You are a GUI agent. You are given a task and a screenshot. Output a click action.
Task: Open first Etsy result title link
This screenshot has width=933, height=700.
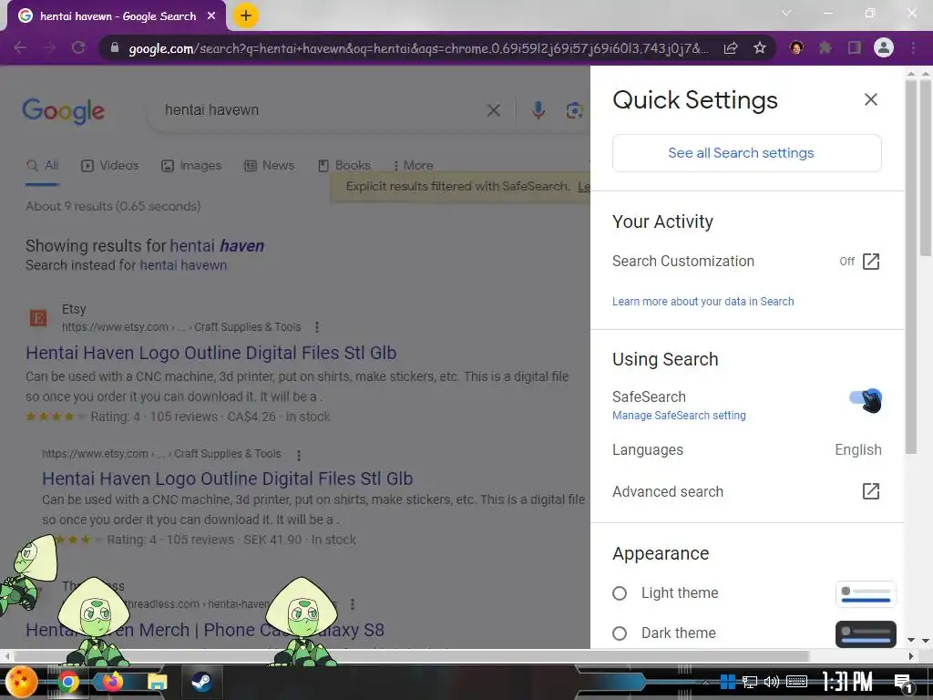210,353
